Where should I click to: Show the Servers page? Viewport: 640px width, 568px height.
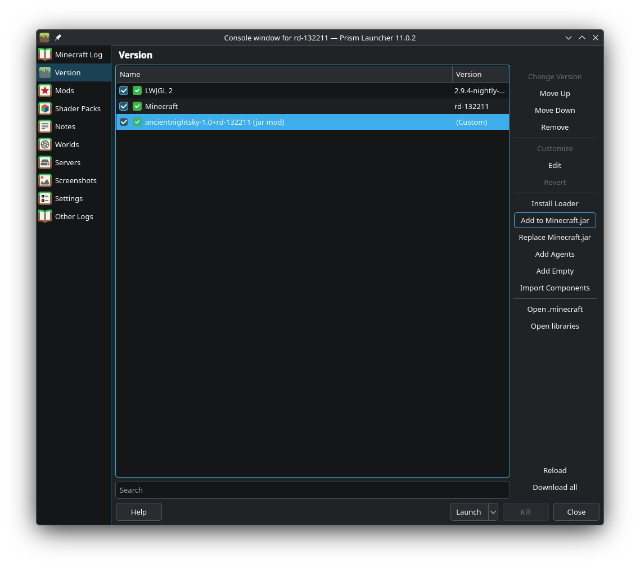click(74, 162)
